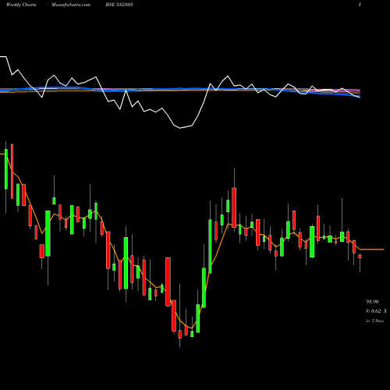
Task: Click the 'MunafaSutra.com' label
Action: pos(71,5)
